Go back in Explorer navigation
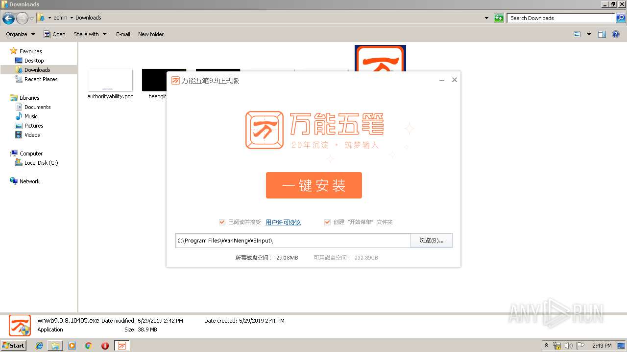Screen dimensions: 627x352 8,19
